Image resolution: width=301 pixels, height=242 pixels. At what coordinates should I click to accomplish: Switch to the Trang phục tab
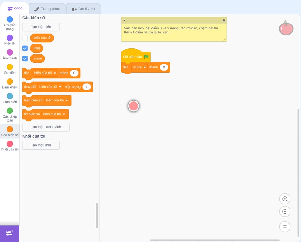click(x=47, y=9)
